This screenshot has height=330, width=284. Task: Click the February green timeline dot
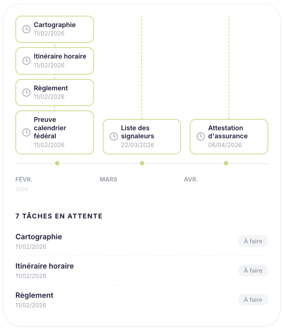coord(57,164)
